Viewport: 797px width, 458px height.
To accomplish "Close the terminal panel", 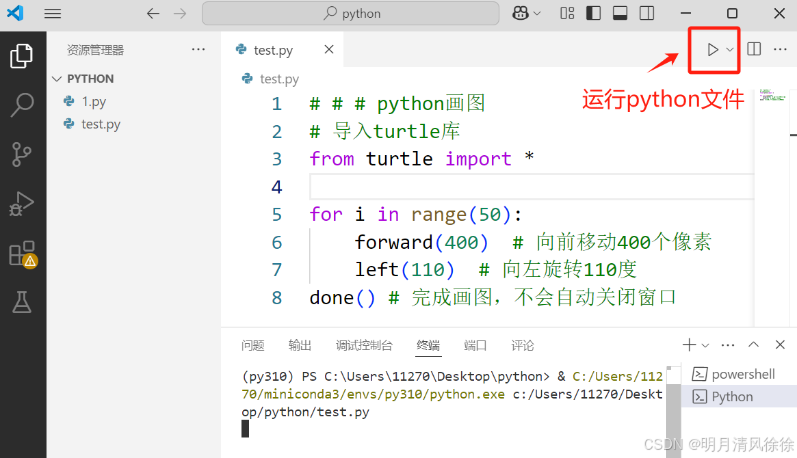I will point(780,345).
